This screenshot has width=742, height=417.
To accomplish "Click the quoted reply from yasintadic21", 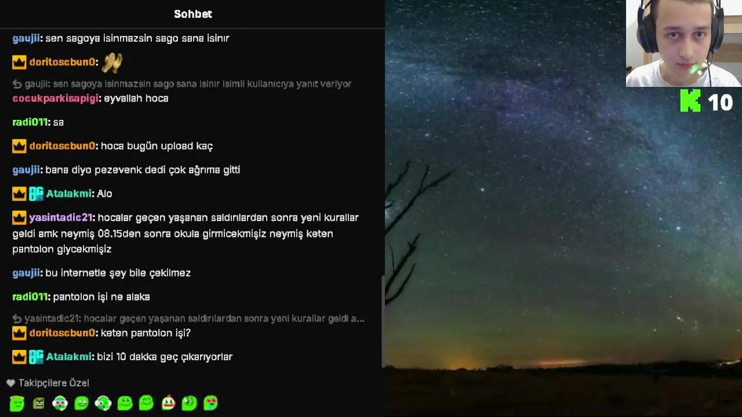I will click(188, 319).
